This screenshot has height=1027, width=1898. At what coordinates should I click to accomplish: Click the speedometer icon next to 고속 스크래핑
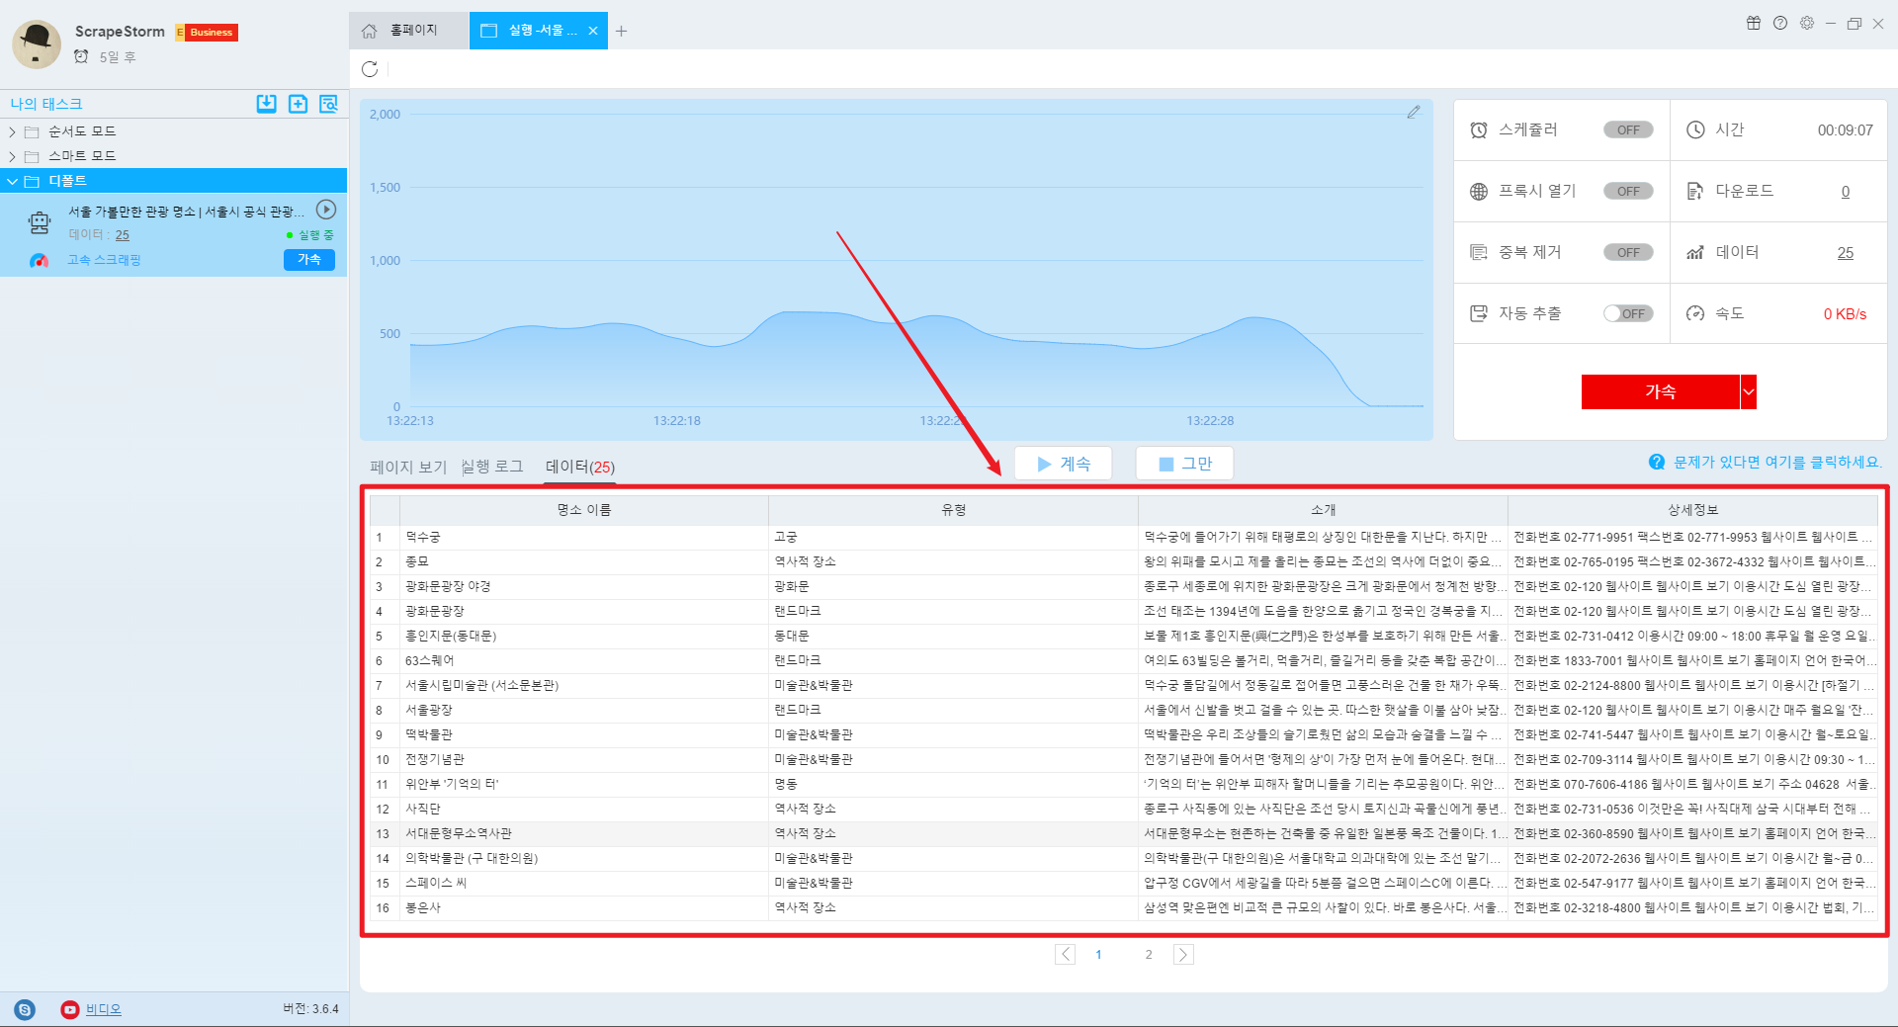tap(40, 261)
